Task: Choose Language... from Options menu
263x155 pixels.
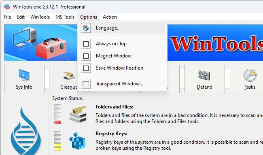Action: point(123,28)
